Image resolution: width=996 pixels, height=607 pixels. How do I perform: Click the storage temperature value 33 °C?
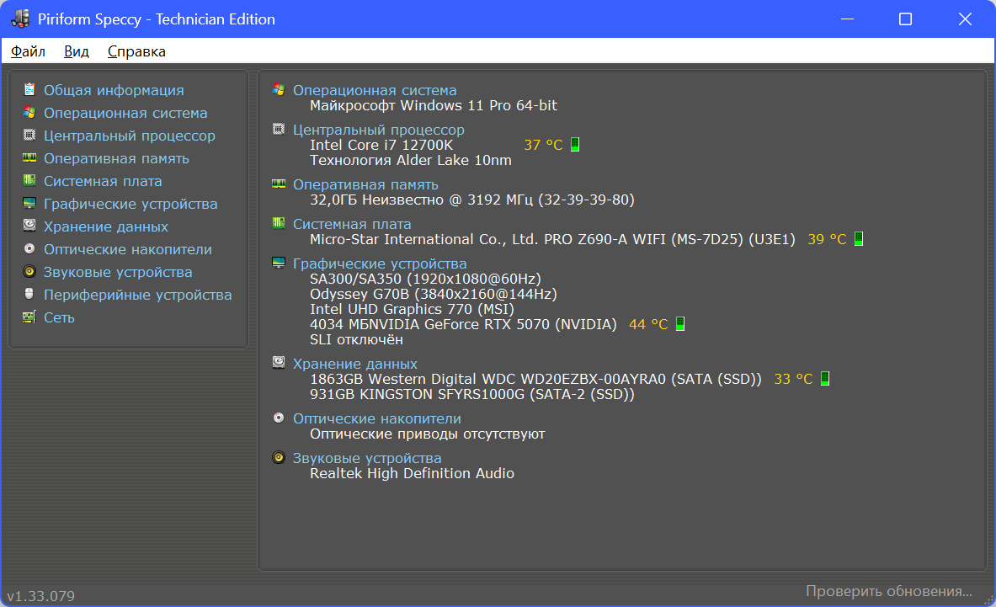(793, 379)
